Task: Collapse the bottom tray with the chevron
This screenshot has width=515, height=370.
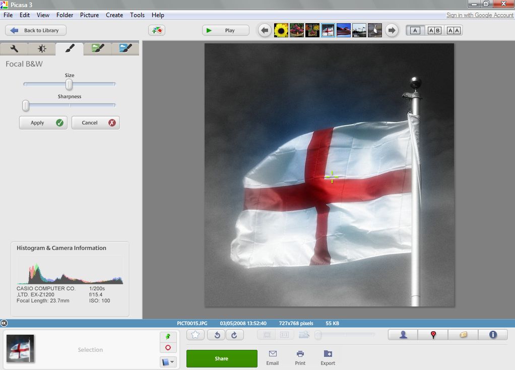Action: [5, 323]
